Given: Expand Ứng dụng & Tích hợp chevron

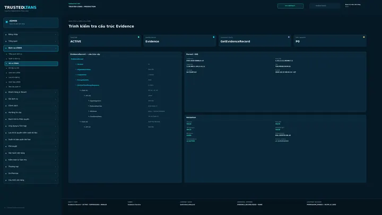Looking at the screenshot, I should (x=56, y=126).
